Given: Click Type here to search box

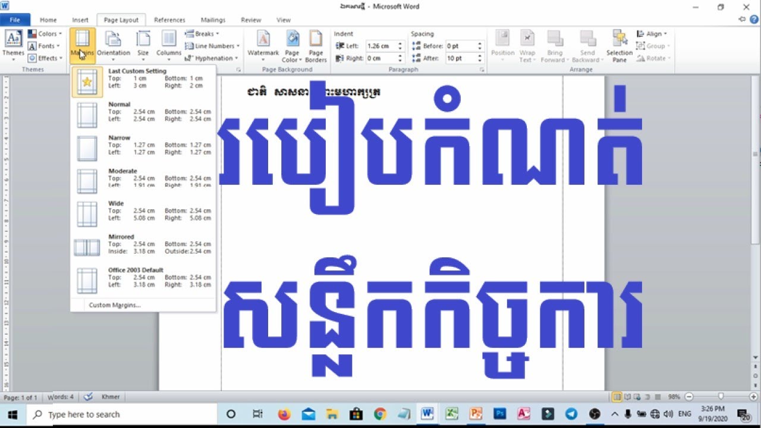Looking at the screenshot, I should point(122,414).
